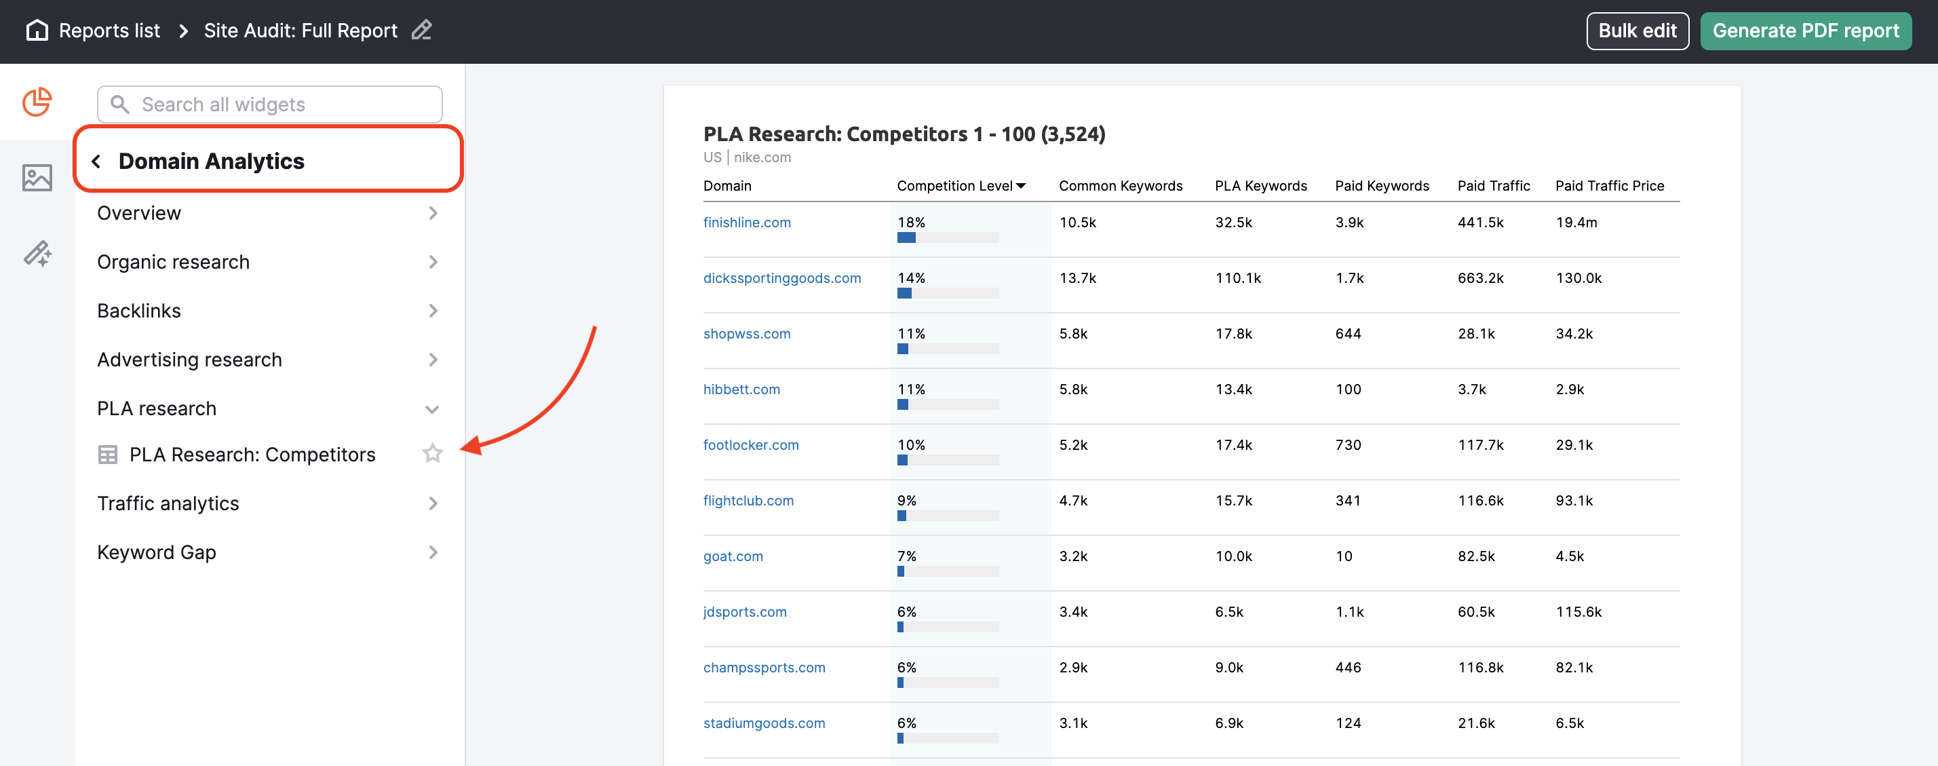
Task: Open the finishline.com link
Action: point(746,222)
